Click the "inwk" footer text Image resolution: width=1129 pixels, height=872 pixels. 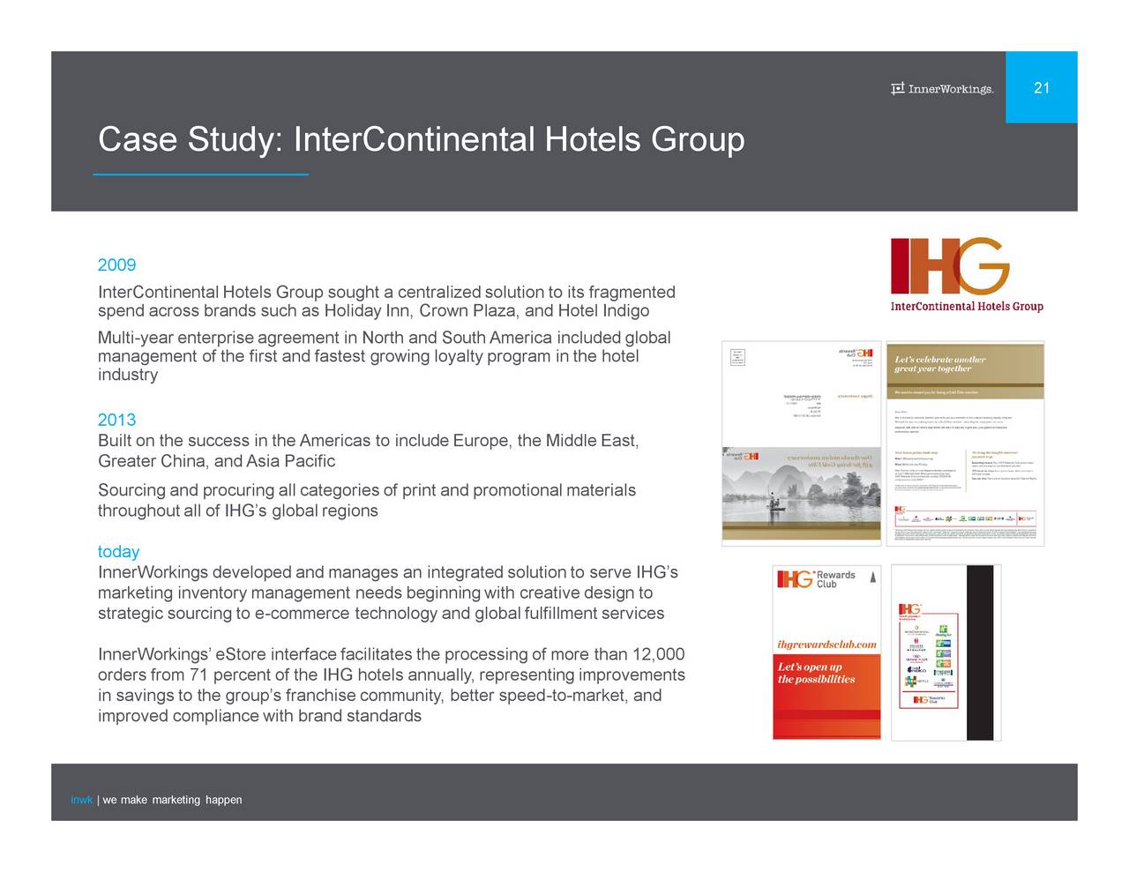[81, 800]
